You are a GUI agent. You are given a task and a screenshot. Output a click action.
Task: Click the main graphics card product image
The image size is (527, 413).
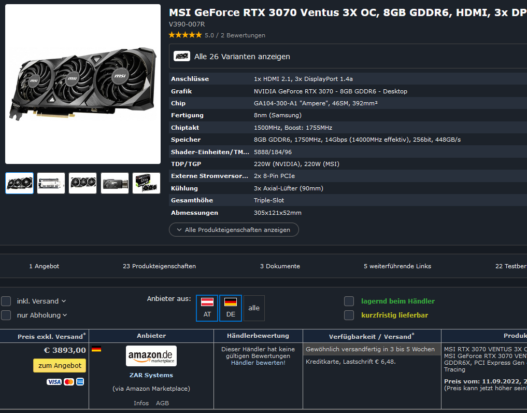pyautogui.click(x=83, y=84)
